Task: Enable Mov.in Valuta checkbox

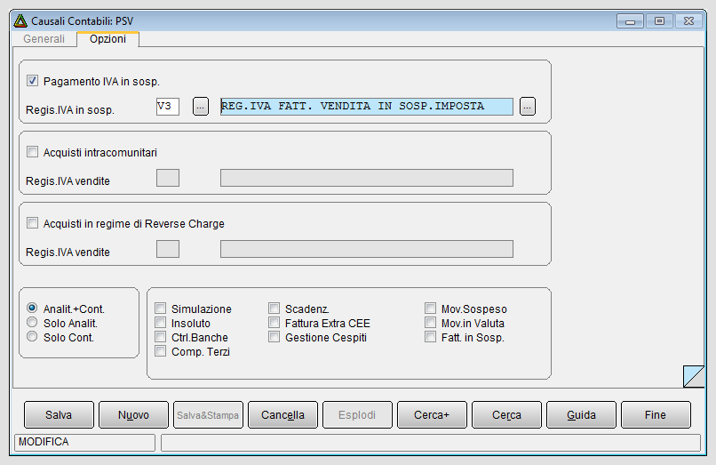Action: point(430,323)
